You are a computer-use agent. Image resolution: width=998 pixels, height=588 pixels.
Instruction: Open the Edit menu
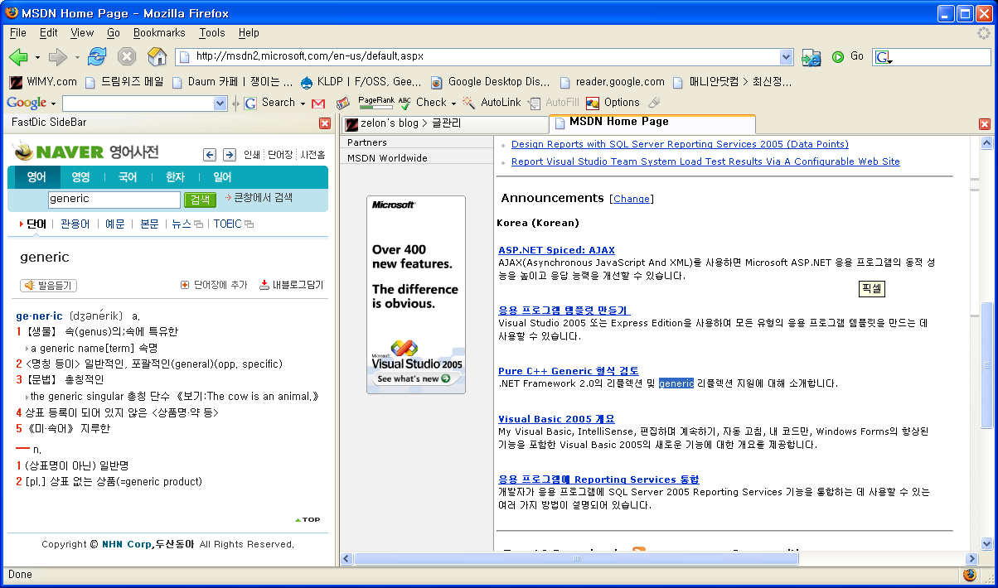49,33
